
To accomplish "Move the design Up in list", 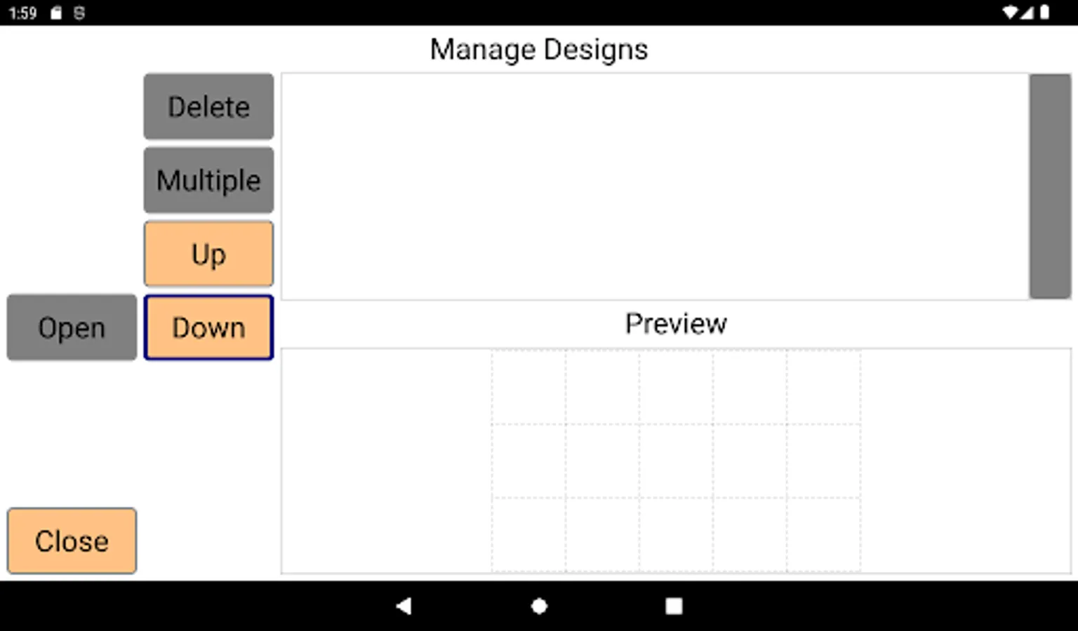I will [208, 254].
